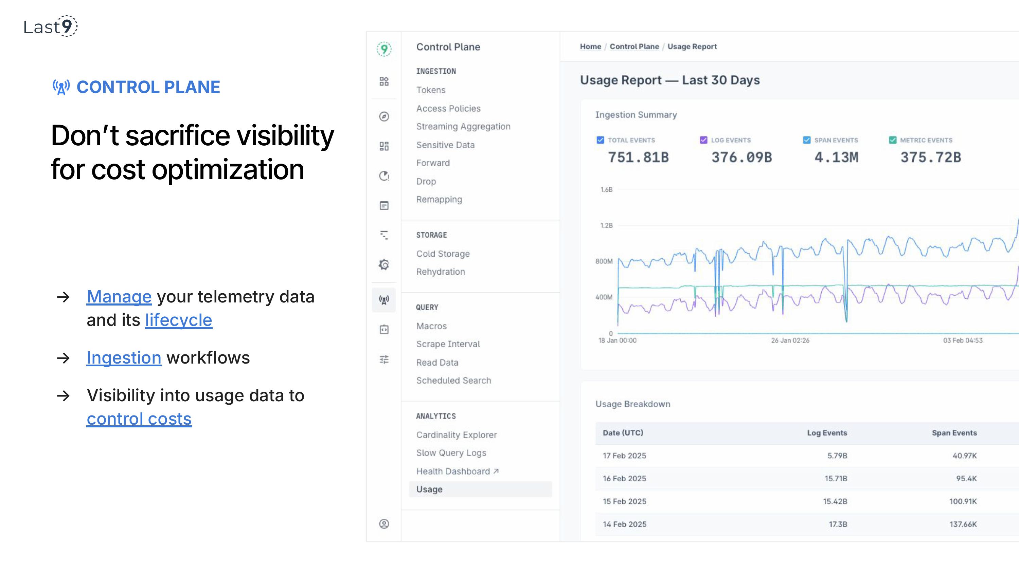The width and height of the screenshot is (1019, 573).
Task: Select the Control Plane antenna sidebar icon
Action: [384, 300]
